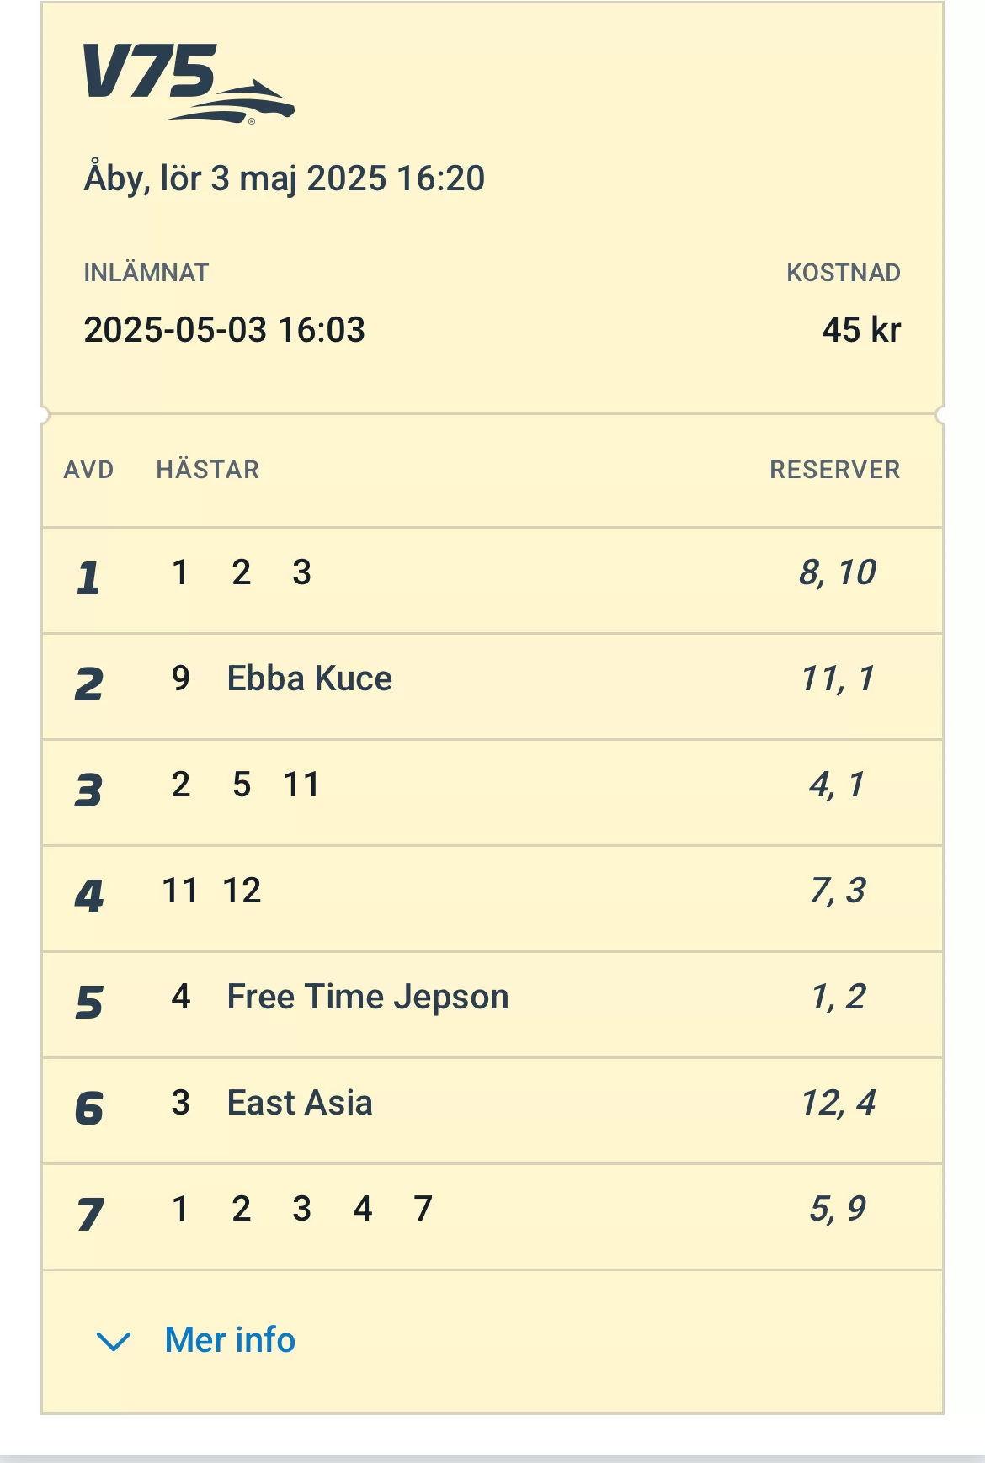The image size is (985, 1463).
Task: Click horse name East Asia
Action: click(x=300, y=1103)
